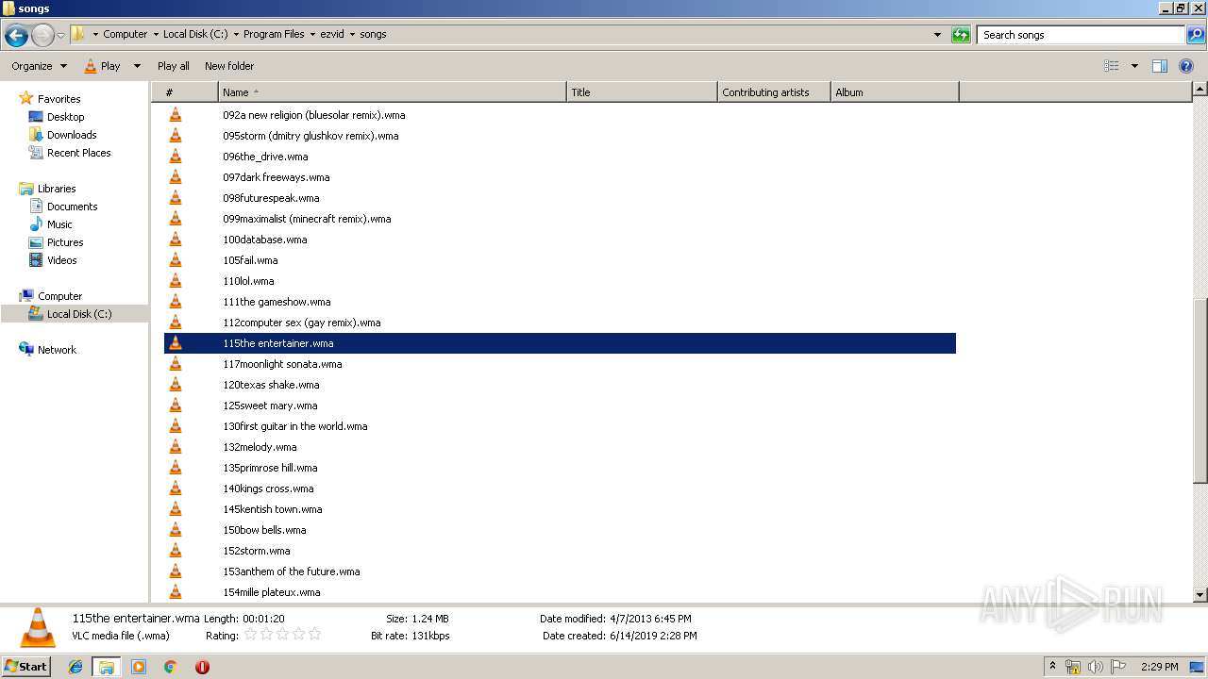Click the Play button in toolbar

102,66
